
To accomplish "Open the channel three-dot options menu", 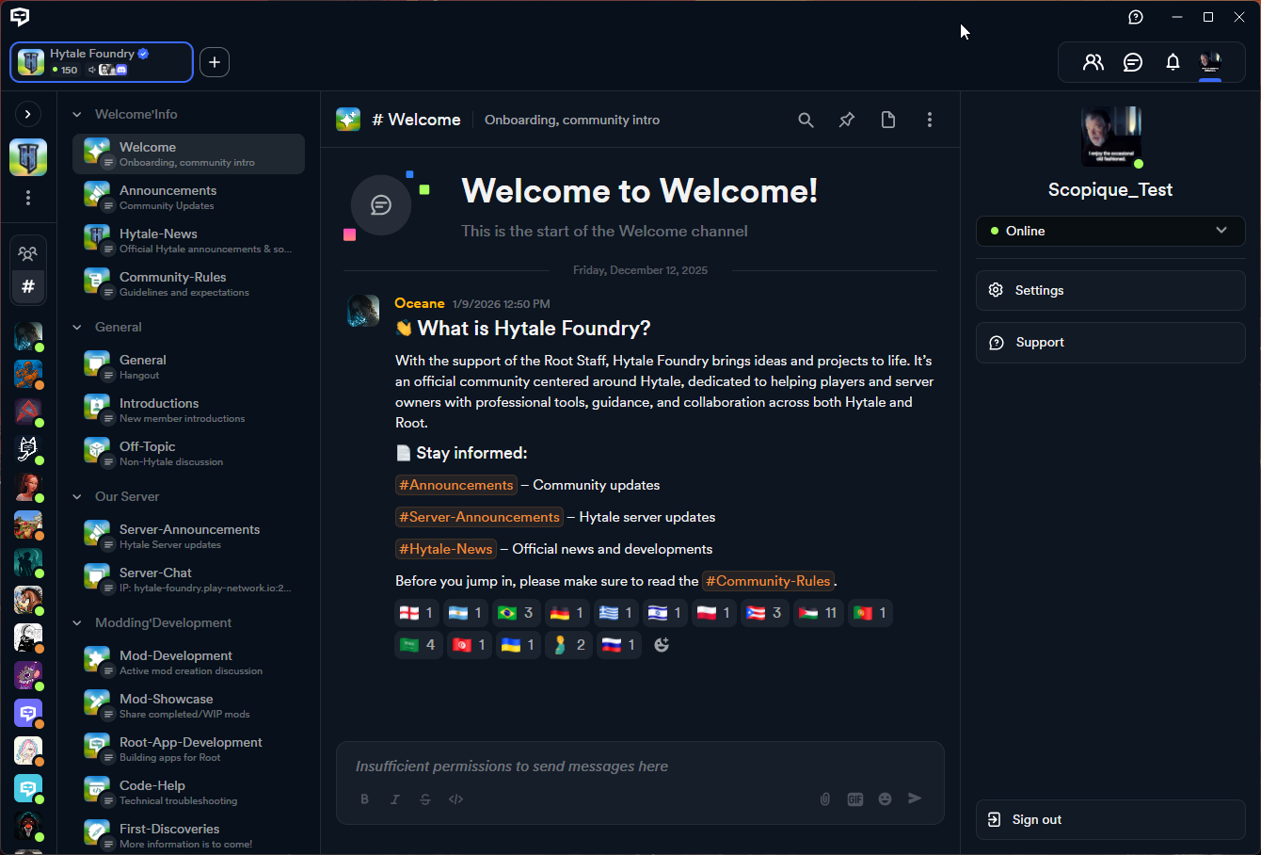I will tap(929, 120).
